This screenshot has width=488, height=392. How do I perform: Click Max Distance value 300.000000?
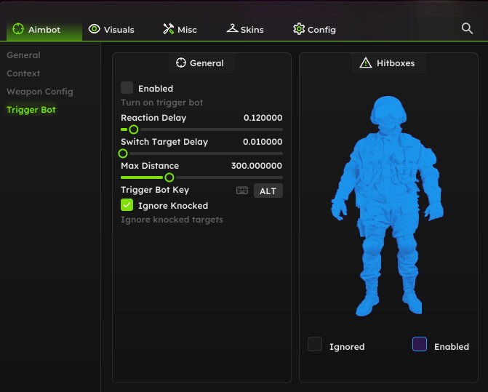[x=257, y=166]
